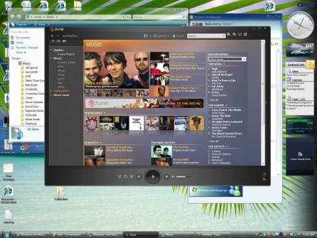This screenshot has height=238, width=317.
Task: Open the Zune search box dropdown arrow
Action: point(224,36)
